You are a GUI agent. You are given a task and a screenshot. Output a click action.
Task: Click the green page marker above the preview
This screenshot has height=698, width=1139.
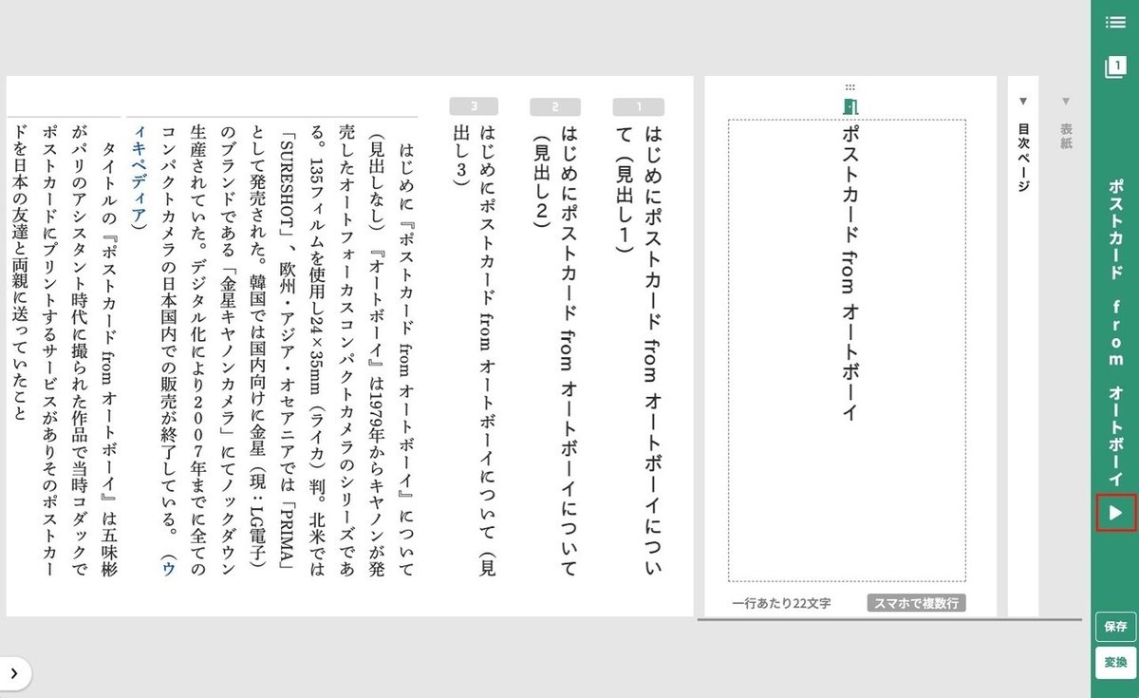pyautogui.click(x=852, y=106)
